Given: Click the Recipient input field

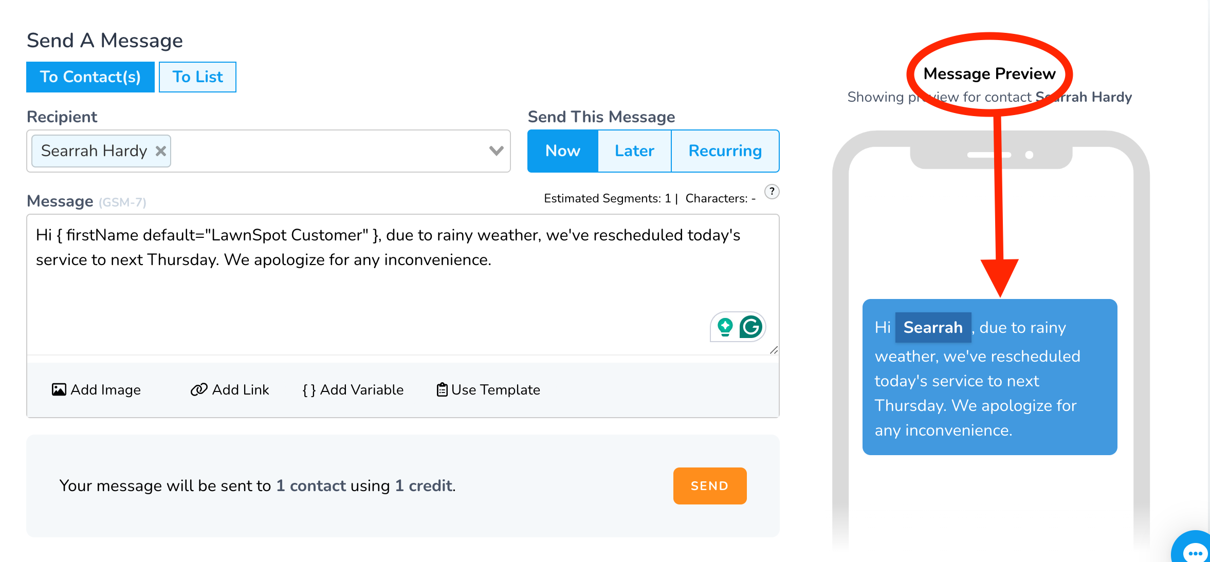Looking at the screenshot, I should tap(329, 151).
